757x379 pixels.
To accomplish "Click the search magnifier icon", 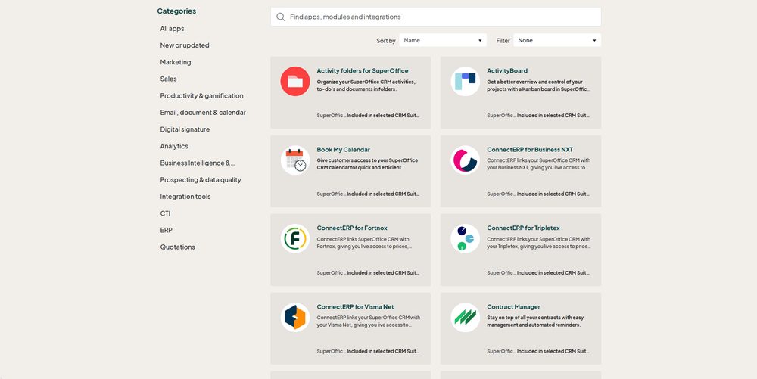I will click(281, 17).
